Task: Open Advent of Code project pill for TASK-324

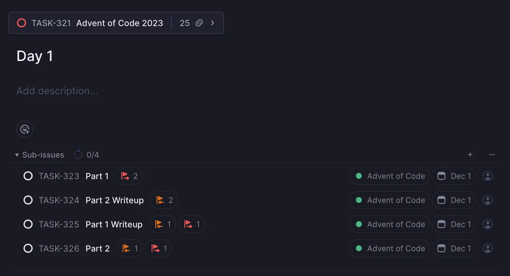Action: click(x=389, y=200)
